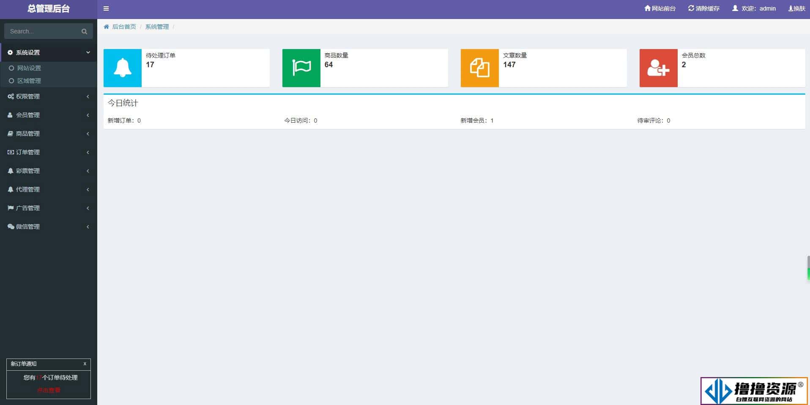Click the bell icon next to 代理管理
This screenshot has height=405, width=810.
11,189
